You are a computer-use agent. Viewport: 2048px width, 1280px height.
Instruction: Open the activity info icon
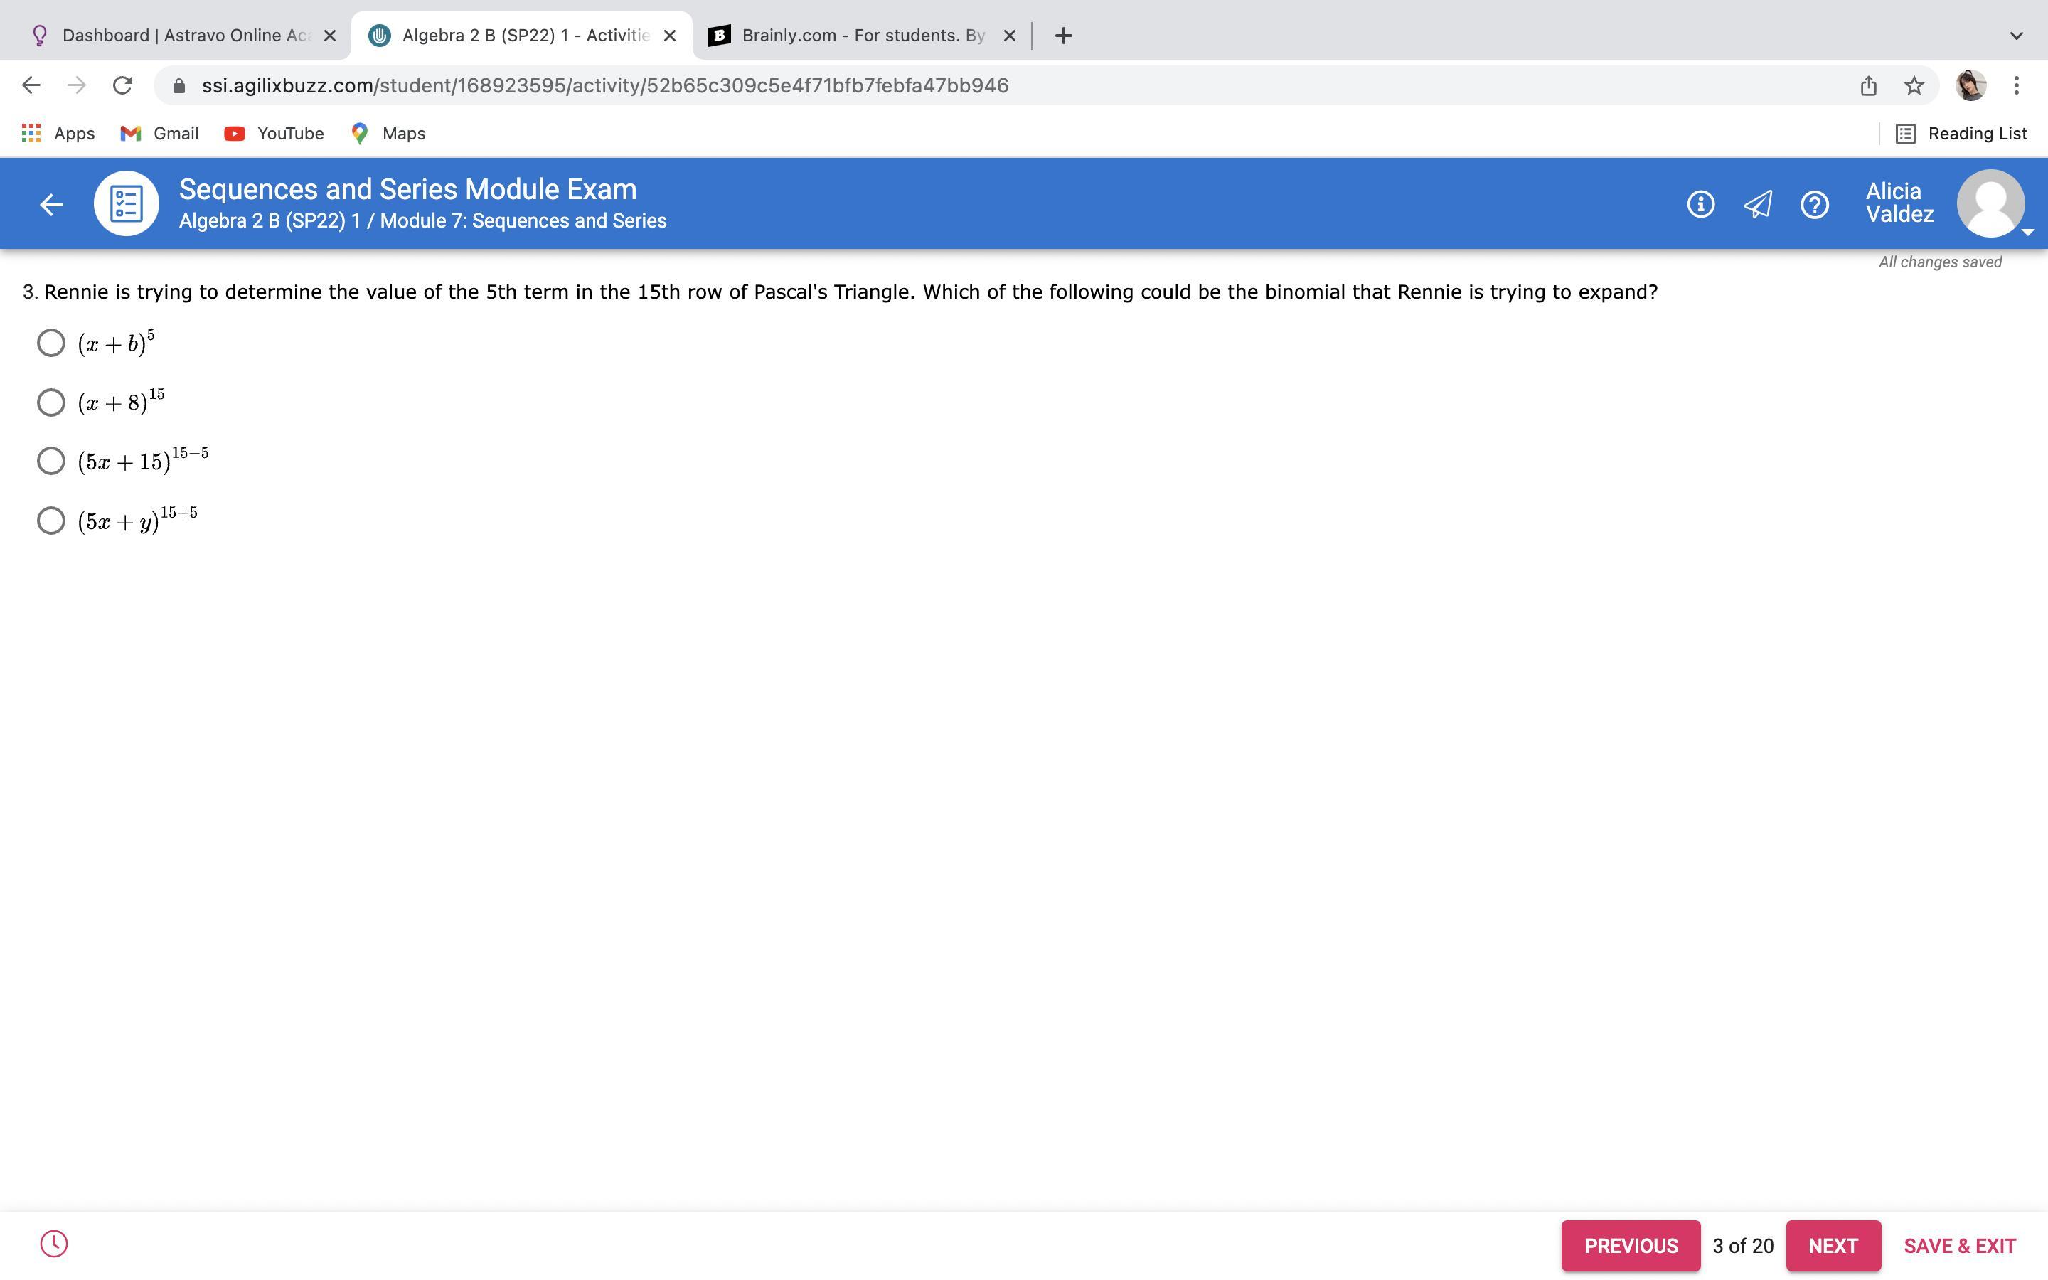point(1700,204)
